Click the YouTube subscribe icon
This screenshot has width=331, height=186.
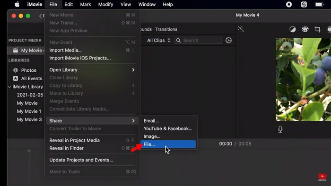(x=322, y=177)
